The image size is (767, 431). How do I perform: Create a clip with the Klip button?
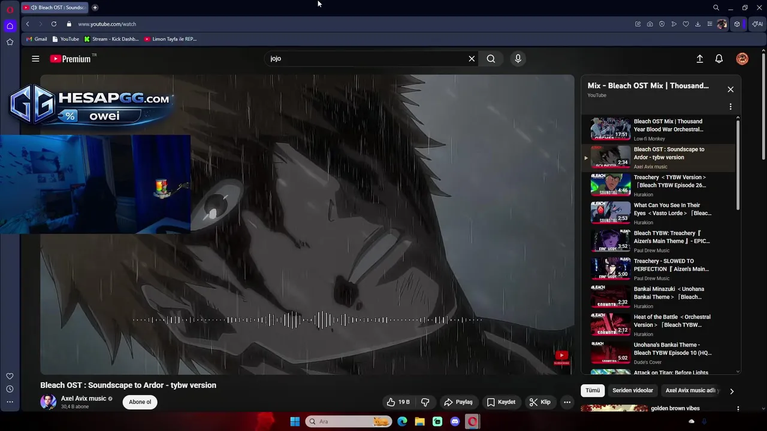point(540,402)
